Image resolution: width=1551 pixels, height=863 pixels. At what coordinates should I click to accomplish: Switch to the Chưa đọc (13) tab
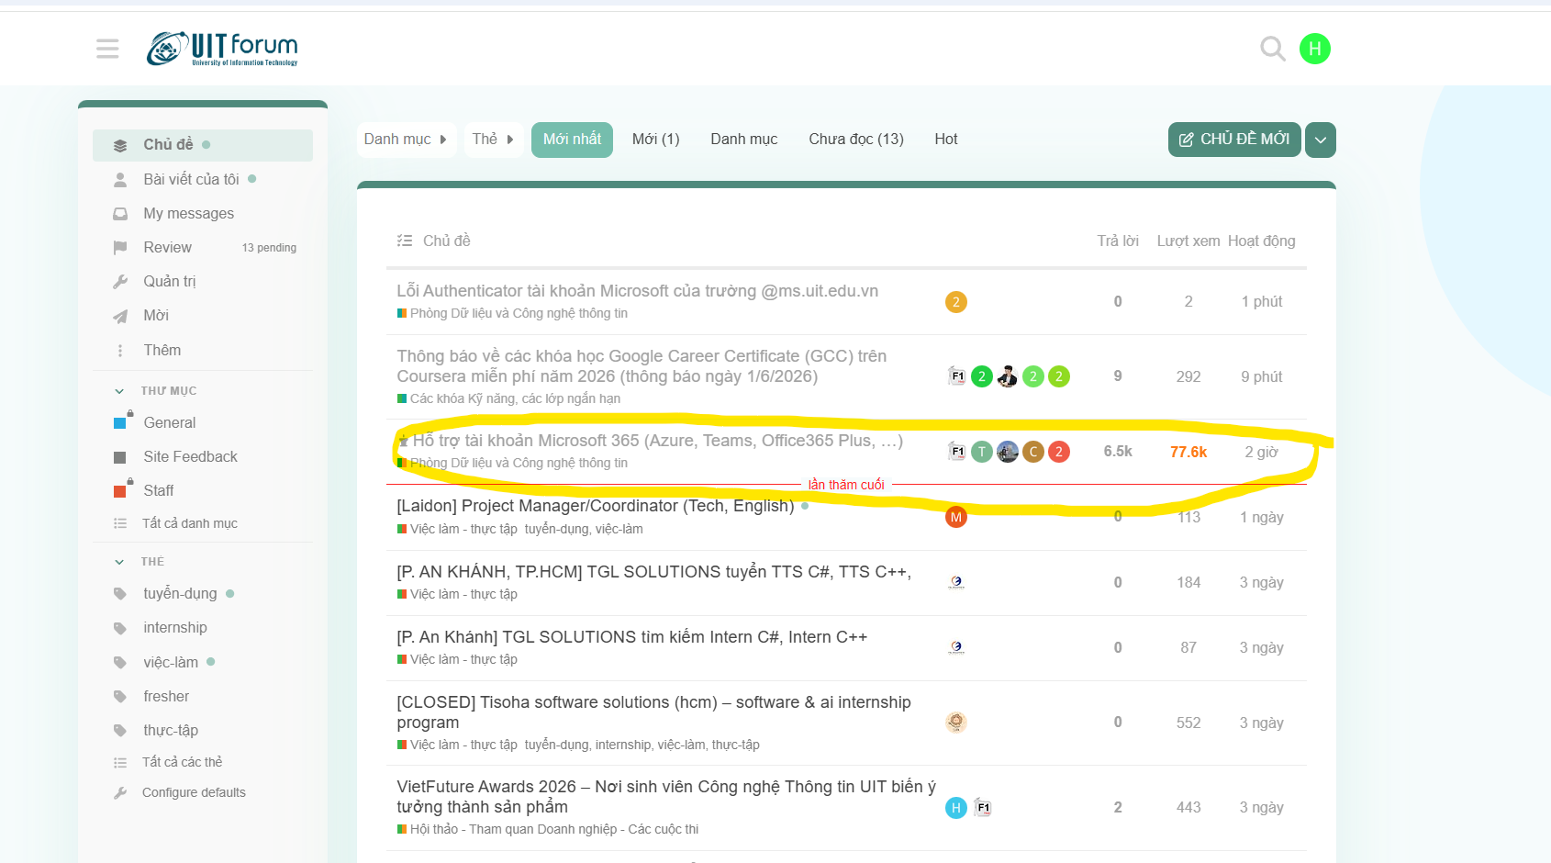pos(856,140)
